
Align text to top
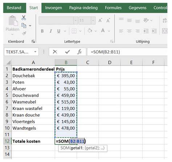(x=121, y=19)
